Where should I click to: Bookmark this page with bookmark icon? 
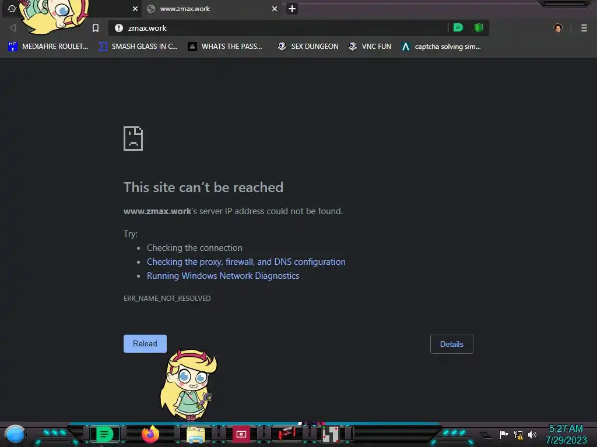point(96,28)
